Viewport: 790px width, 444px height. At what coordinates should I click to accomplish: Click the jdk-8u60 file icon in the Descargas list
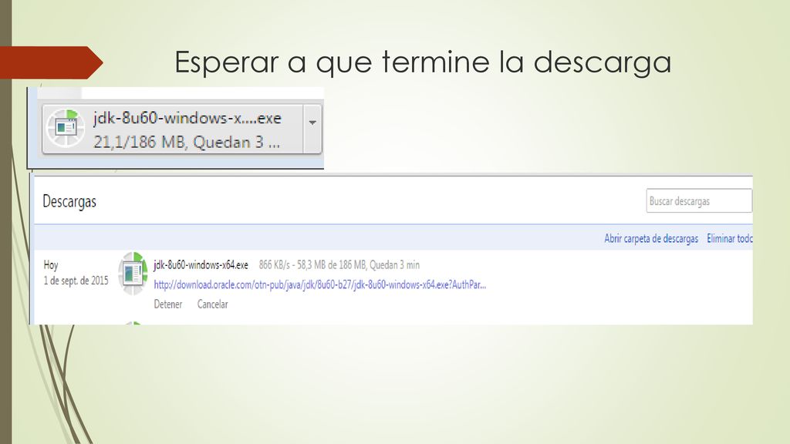pyautogui.click(x=133, y=274)
